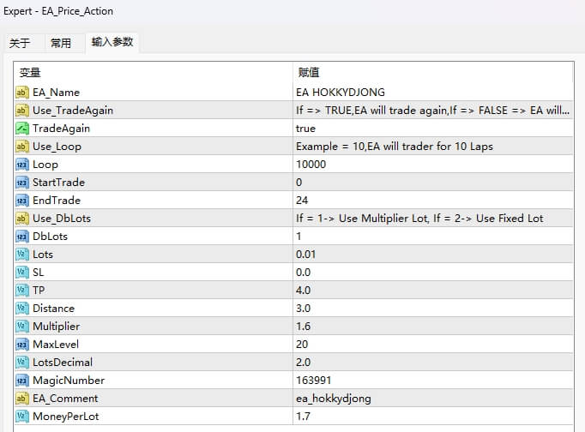Click the string icon beside EA_Name
Viewport: 585px width, 432px height.
22,93
